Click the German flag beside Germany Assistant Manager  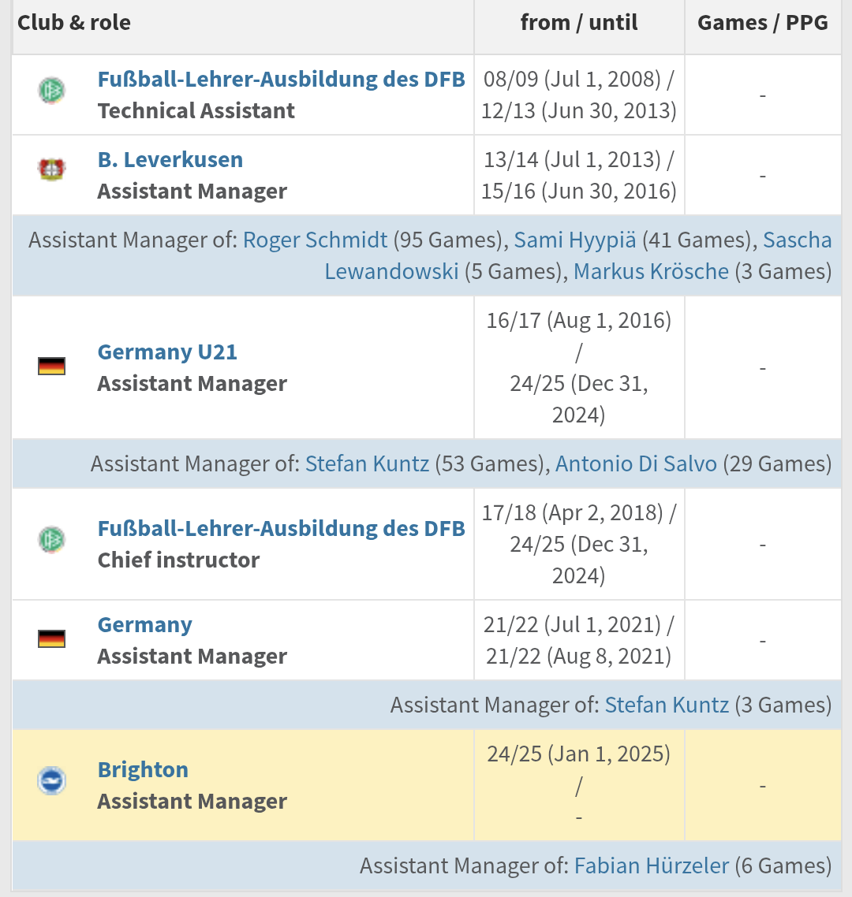point(51,638)
